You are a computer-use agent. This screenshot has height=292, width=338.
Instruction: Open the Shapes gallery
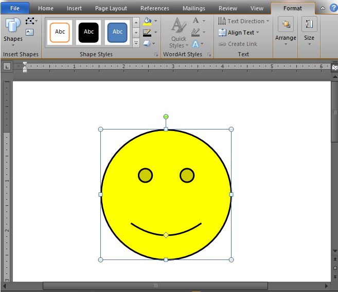[13, 30]
